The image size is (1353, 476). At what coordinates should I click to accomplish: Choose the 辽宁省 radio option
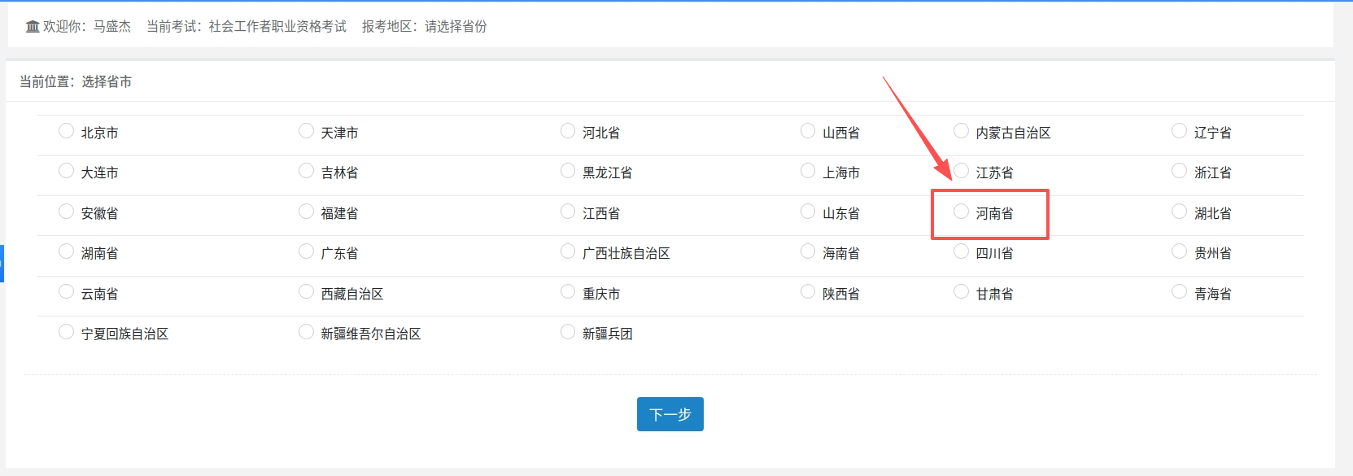[x=1179, y=131]
